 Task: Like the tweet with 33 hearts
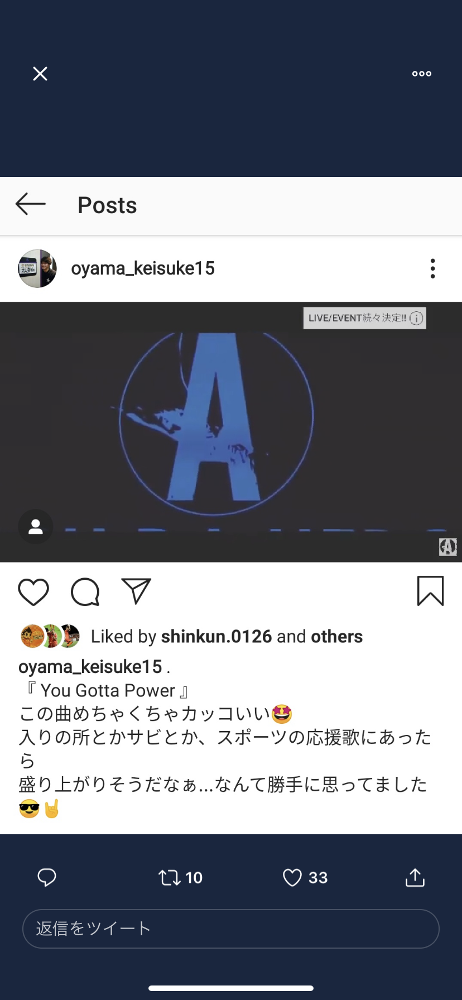305,878
